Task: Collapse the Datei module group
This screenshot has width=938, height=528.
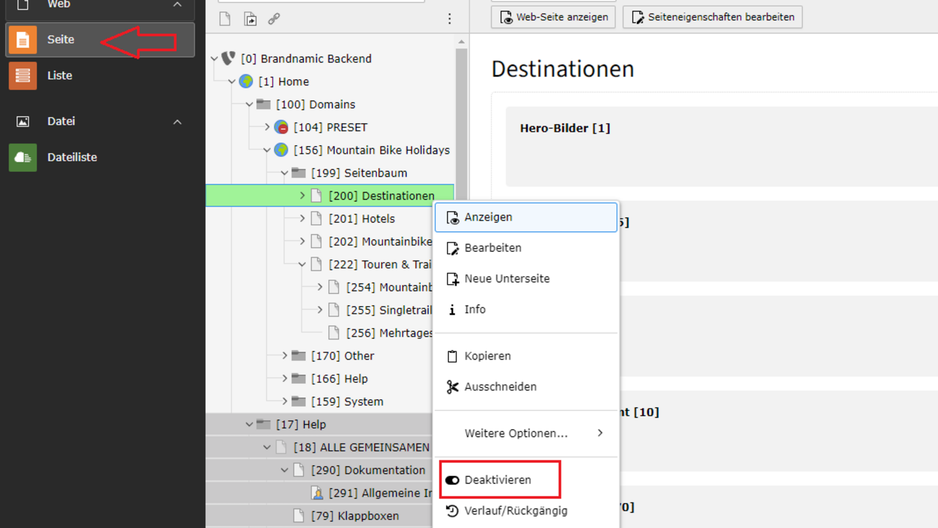Action: 177,122
